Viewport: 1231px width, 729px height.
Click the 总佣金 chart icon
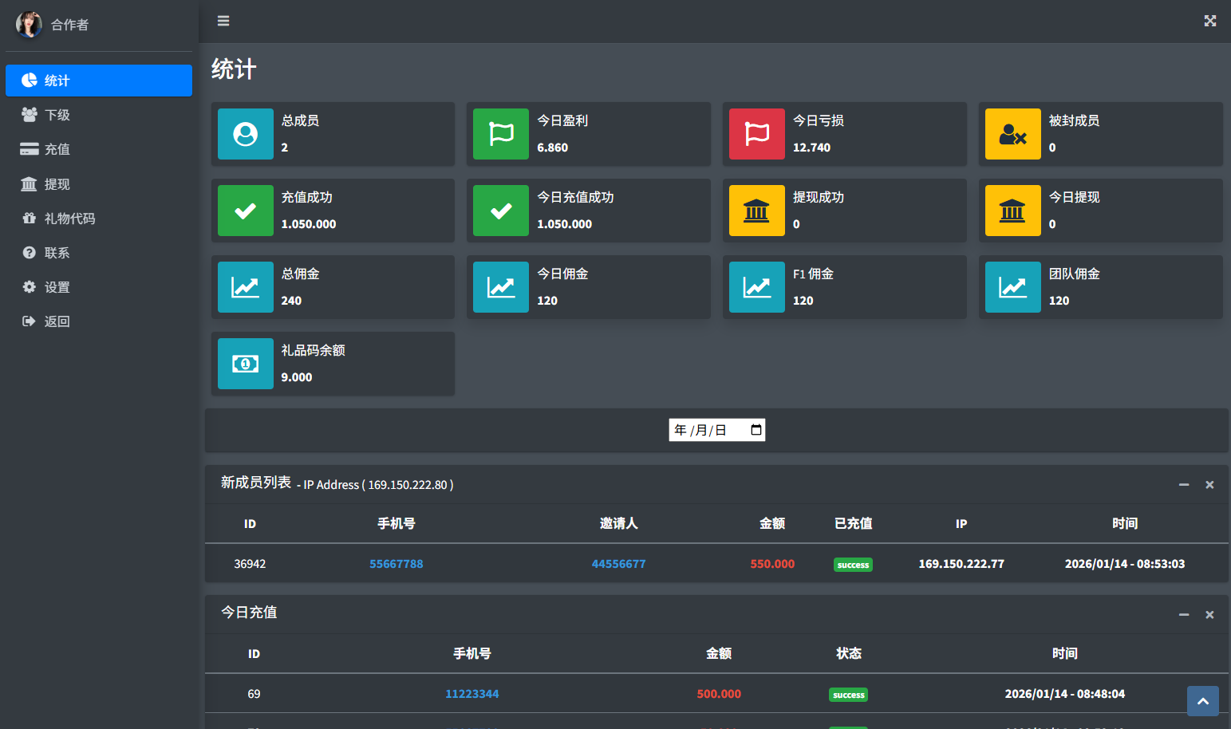click(246, 287)
